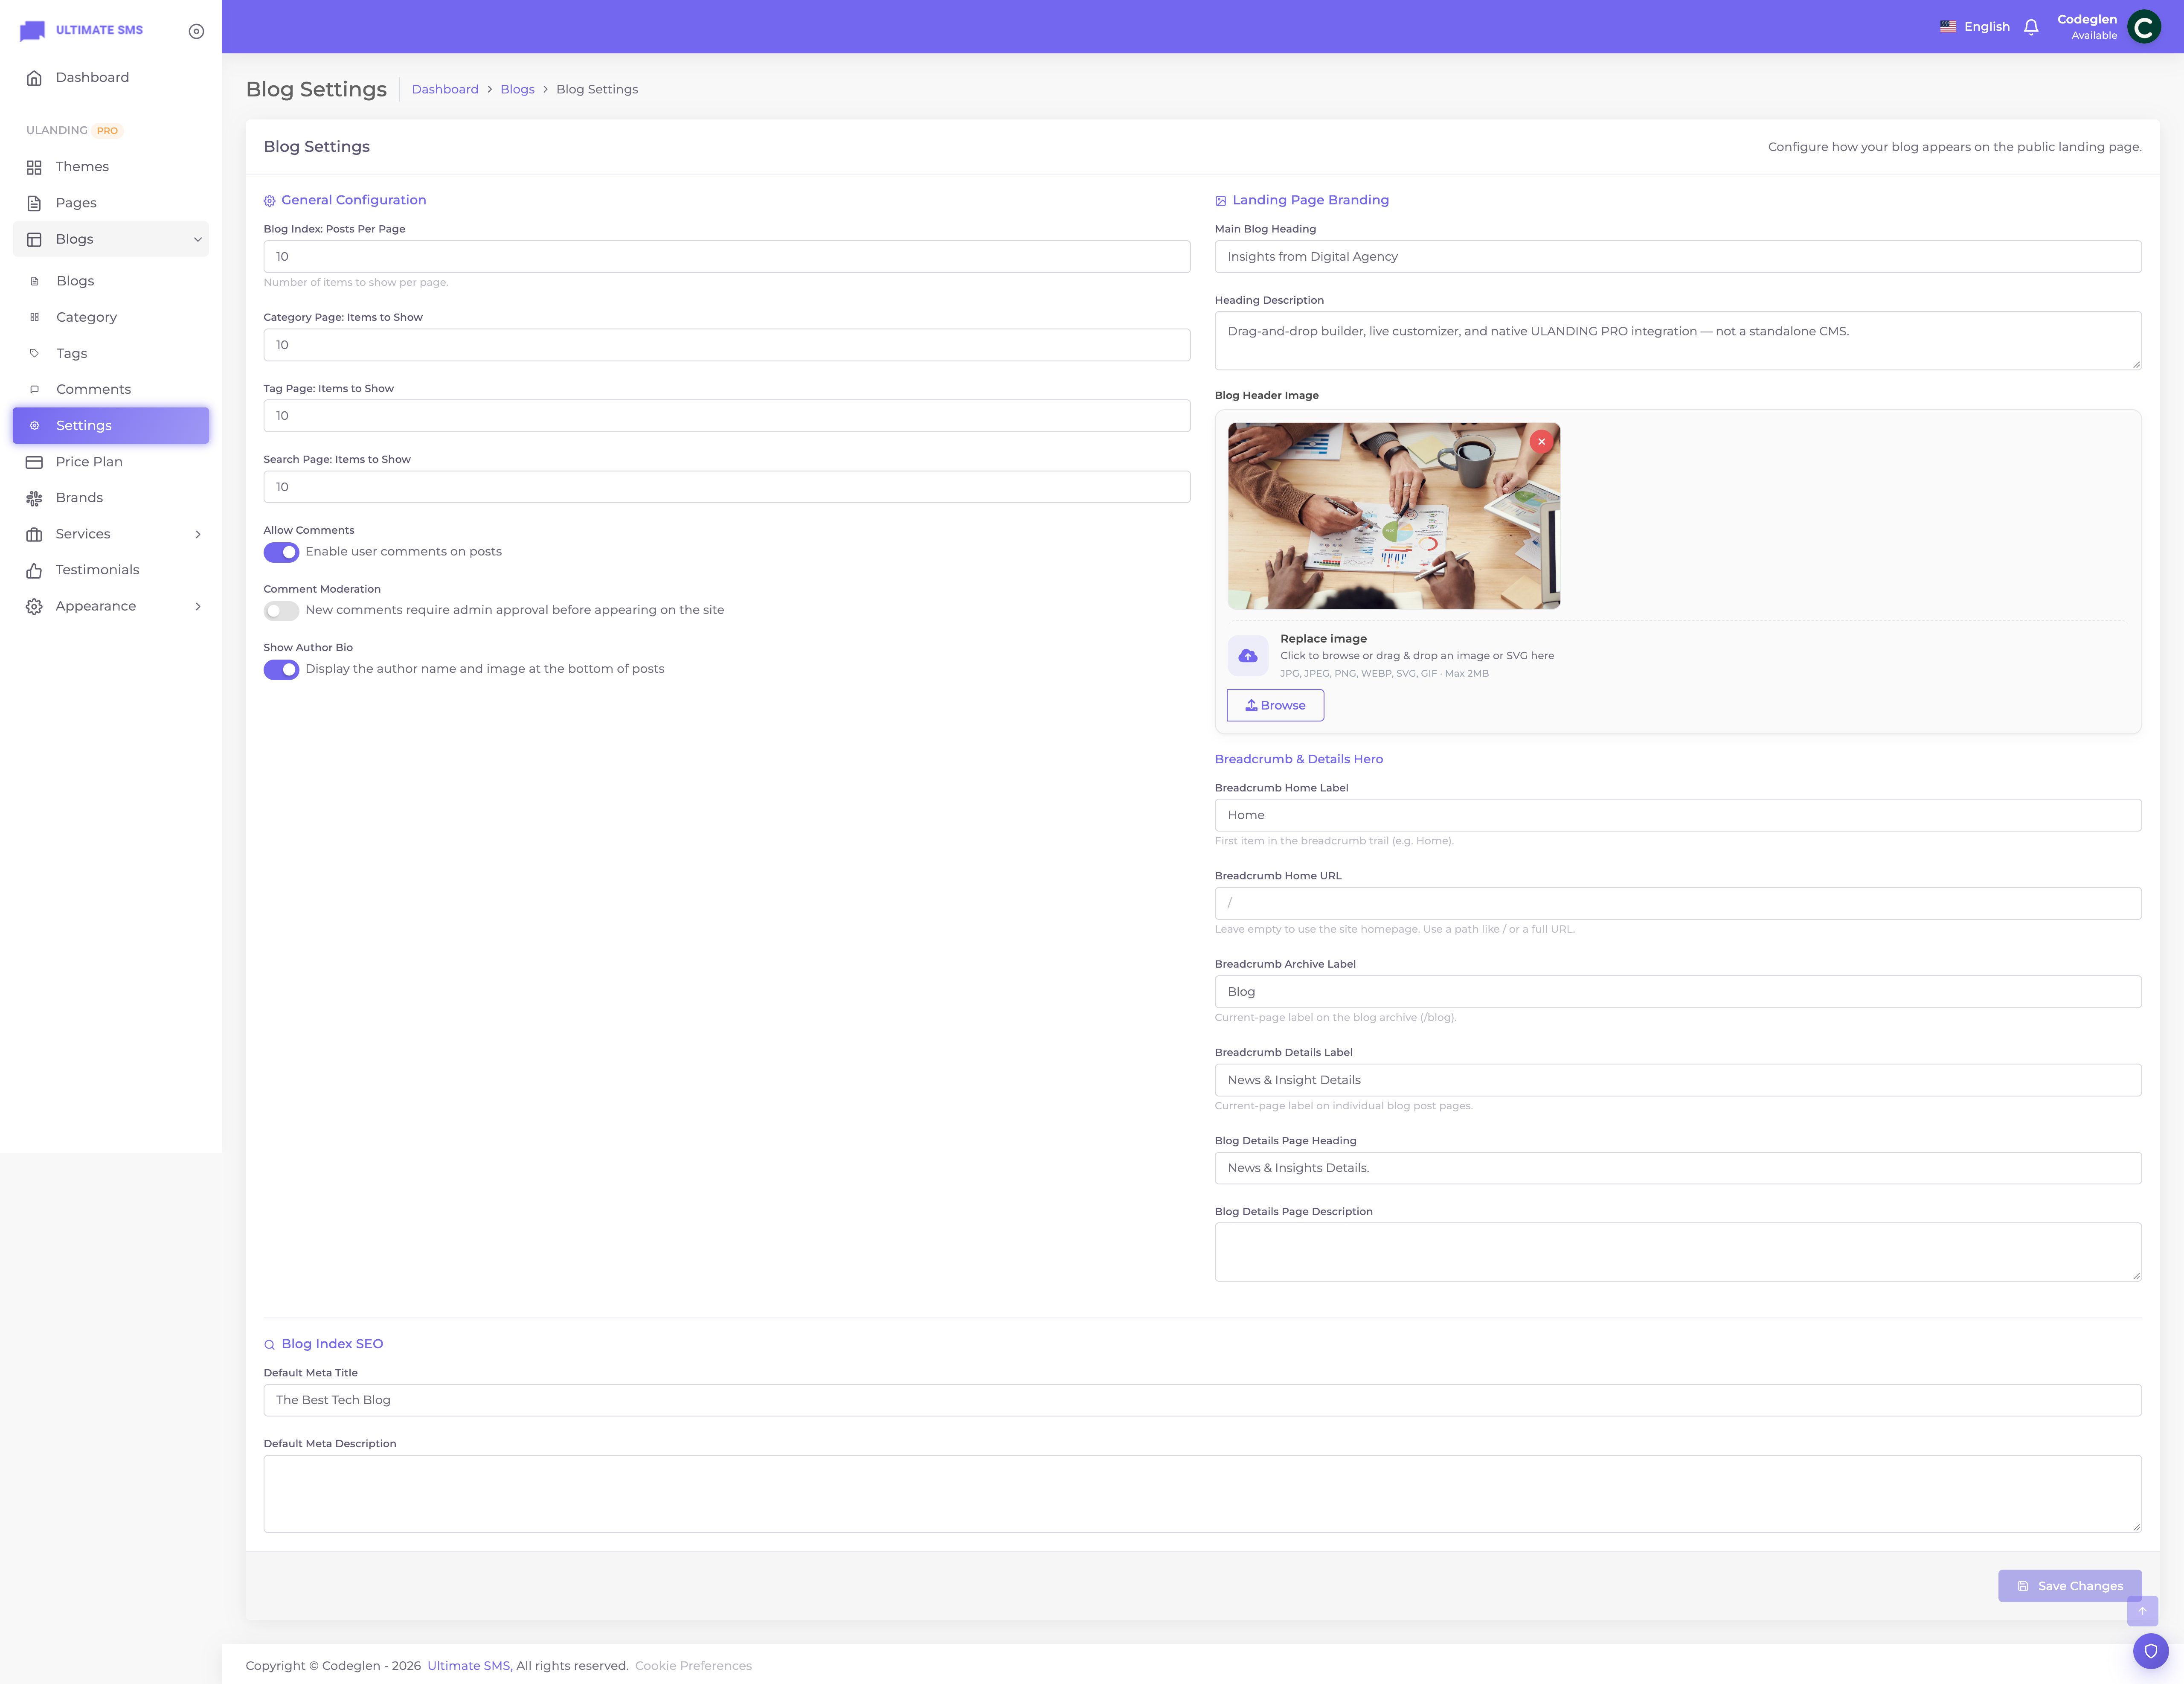Click the Landing Page Branding image icon

1220,201
